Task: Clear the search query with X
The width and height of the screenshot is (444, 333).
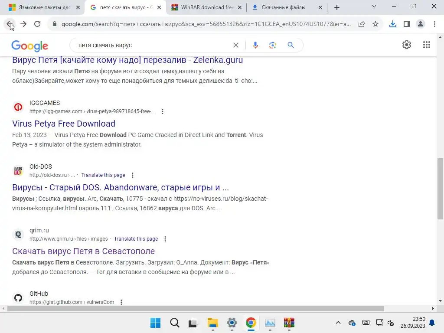Action: [x=235, y=45]
